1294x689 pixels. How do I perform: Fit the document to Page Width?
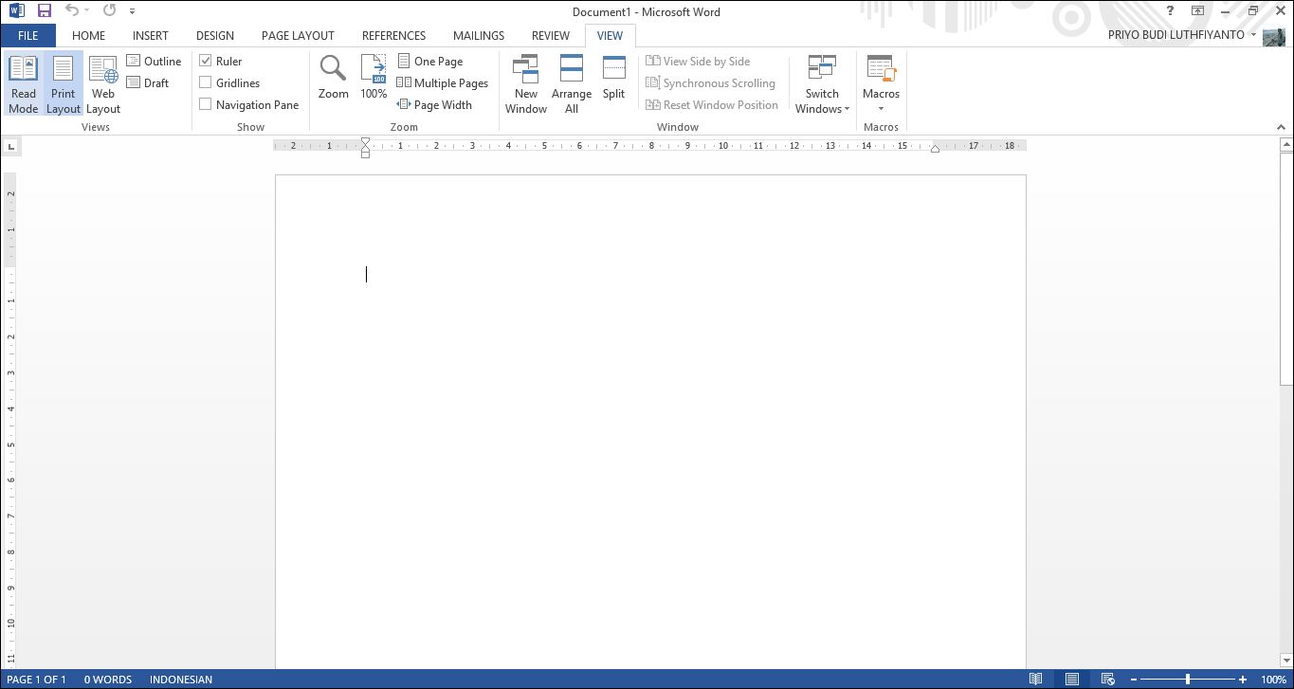(x=436, y=104)
